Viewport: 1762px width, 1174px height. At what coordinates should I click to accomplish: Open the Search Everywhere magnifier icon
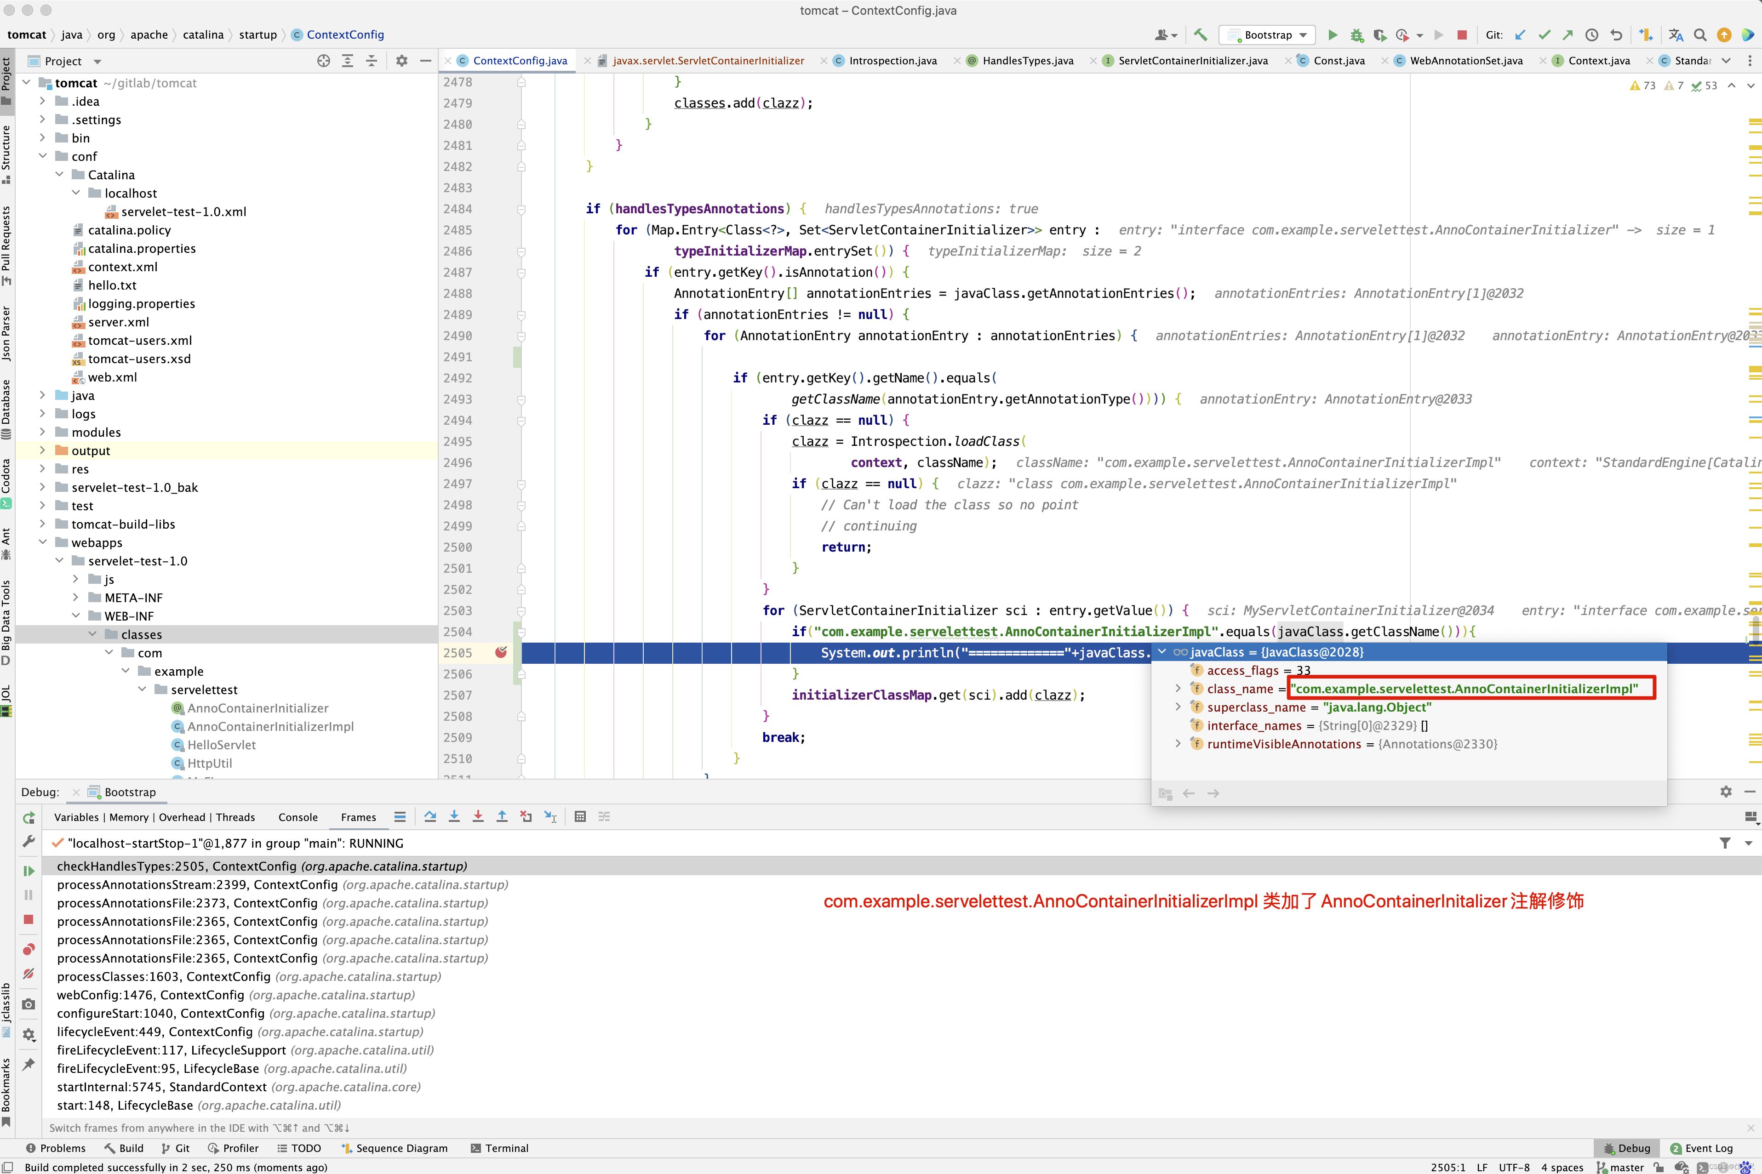pyautogui.click(x=1700, y=35)
